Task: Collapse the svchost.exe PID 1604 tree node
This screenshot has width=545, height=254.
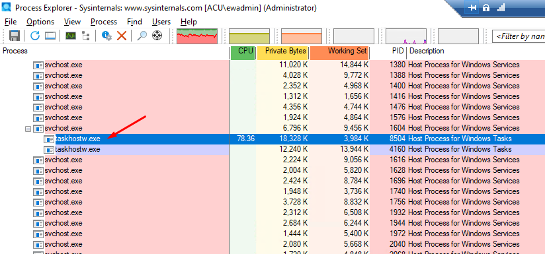Action: [28, 129]
